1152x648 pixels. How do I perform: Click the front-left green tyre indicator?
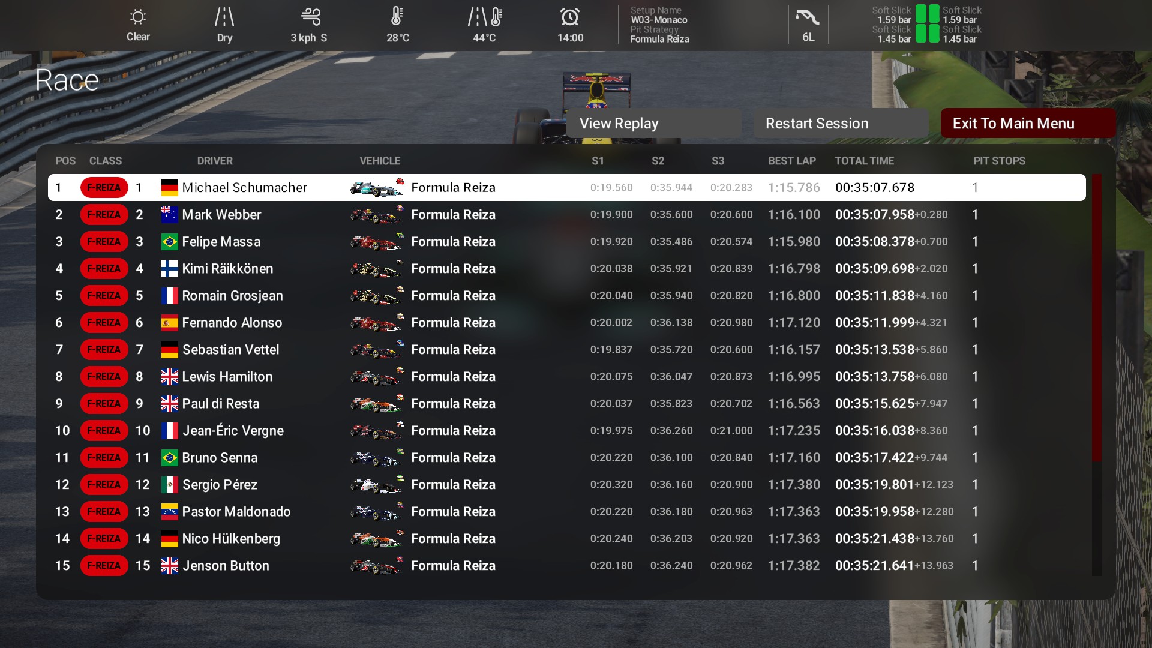tap(920, 13)
